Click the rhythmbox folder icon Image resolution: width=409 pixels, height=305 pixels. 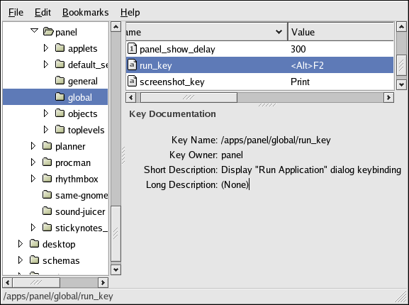(x=47, y=179)
